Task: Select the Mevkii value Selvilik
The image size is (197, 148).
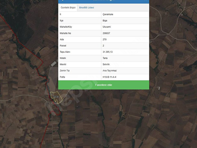Action: (x=106, y=64)
